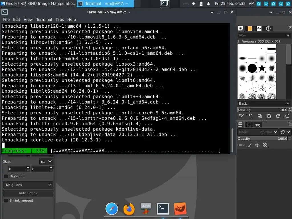Click the terminal window title icon
This screenshot has height=219, width=292.
5,12
